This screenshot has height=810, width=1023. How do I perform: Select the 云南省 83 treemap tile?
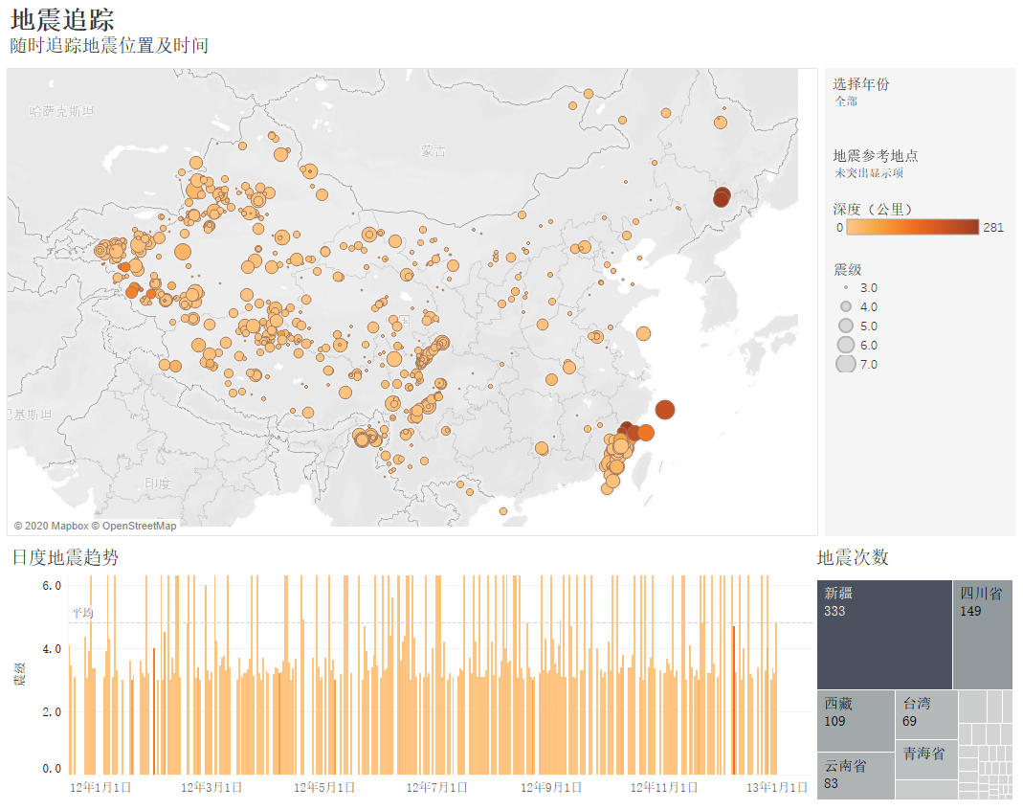tap(856, 776)
